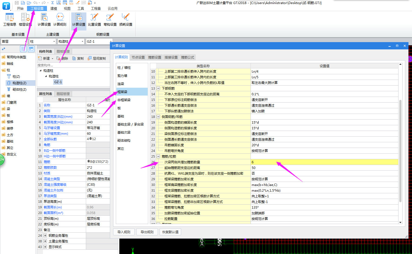Click the settings table vertical scrollbar
The width and height of the screenshot is (412, 254).
coord(400,151)
